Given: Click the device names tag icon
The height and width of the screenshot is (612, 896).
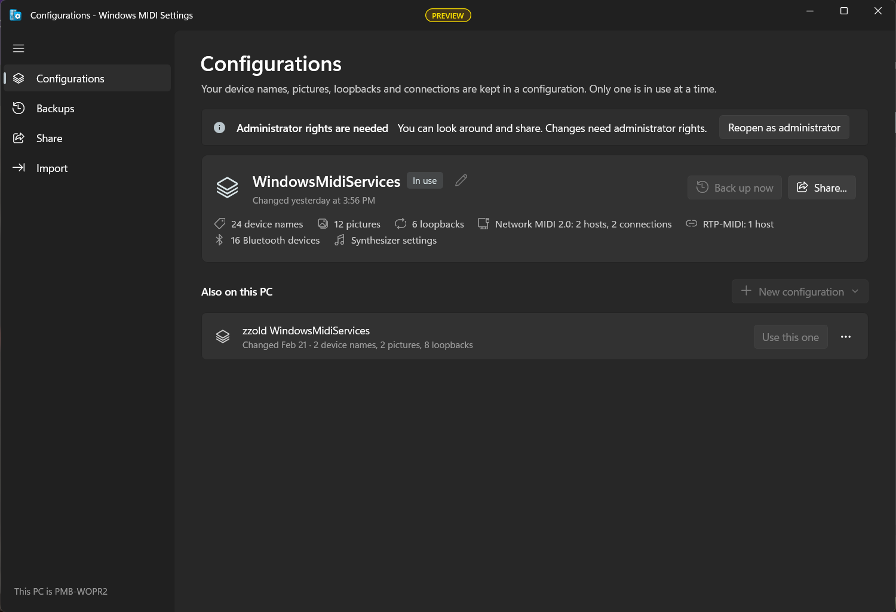Looking at the screenshot, I should click(x=220, y=223).
